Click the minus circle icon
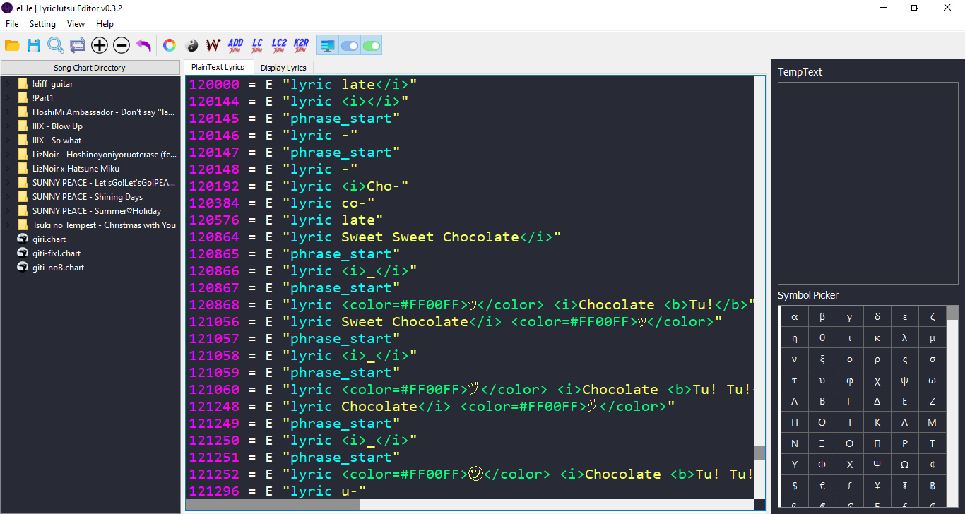 (122, 45)
